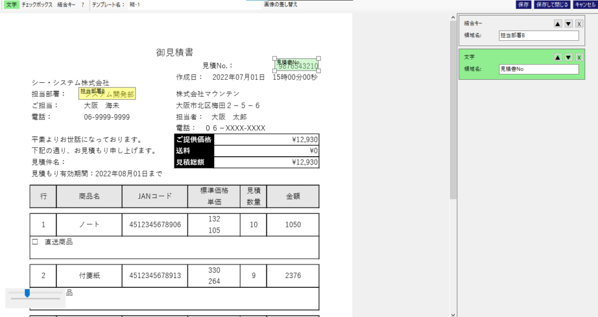Click the zoom slider handle
The width and height of the screenshot is (598, 317).
(x=27, y=293)
